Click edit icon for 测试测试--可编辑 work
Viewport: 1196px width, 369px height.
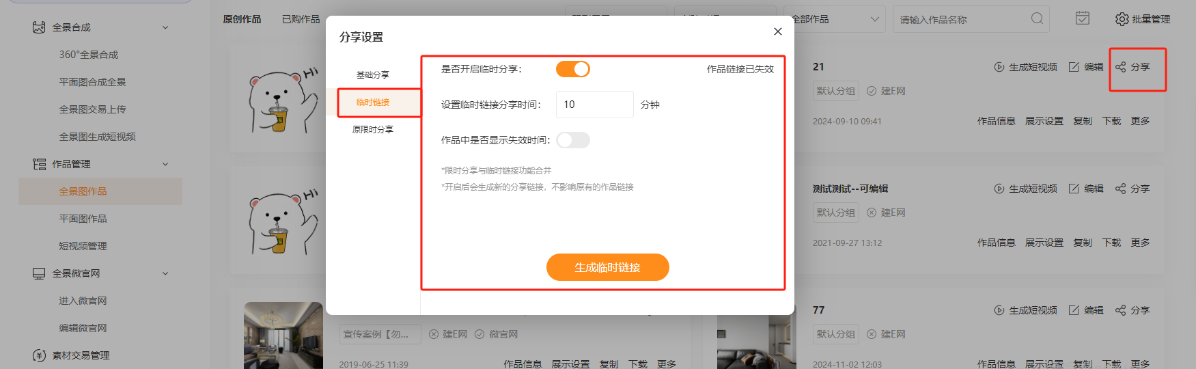(1074, 189)
